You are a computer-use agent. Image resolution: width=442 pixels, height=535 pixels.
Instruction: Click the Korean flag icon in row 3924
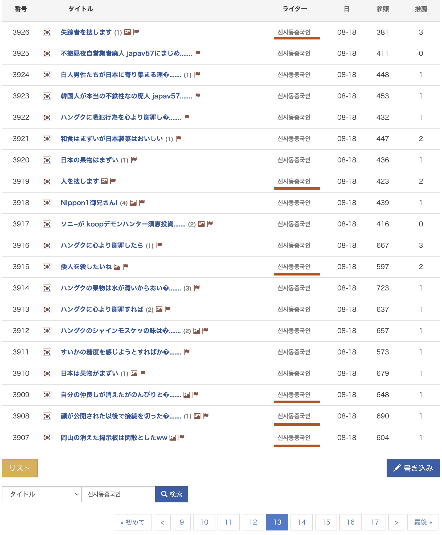(47, 75)
